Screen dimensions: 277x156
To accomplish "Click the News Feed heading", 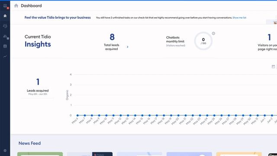I will (x=30, y=143).
